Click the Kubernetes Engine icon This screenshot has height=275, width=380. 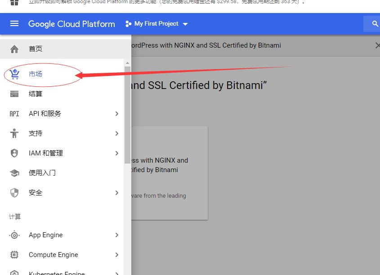[14, 273]
